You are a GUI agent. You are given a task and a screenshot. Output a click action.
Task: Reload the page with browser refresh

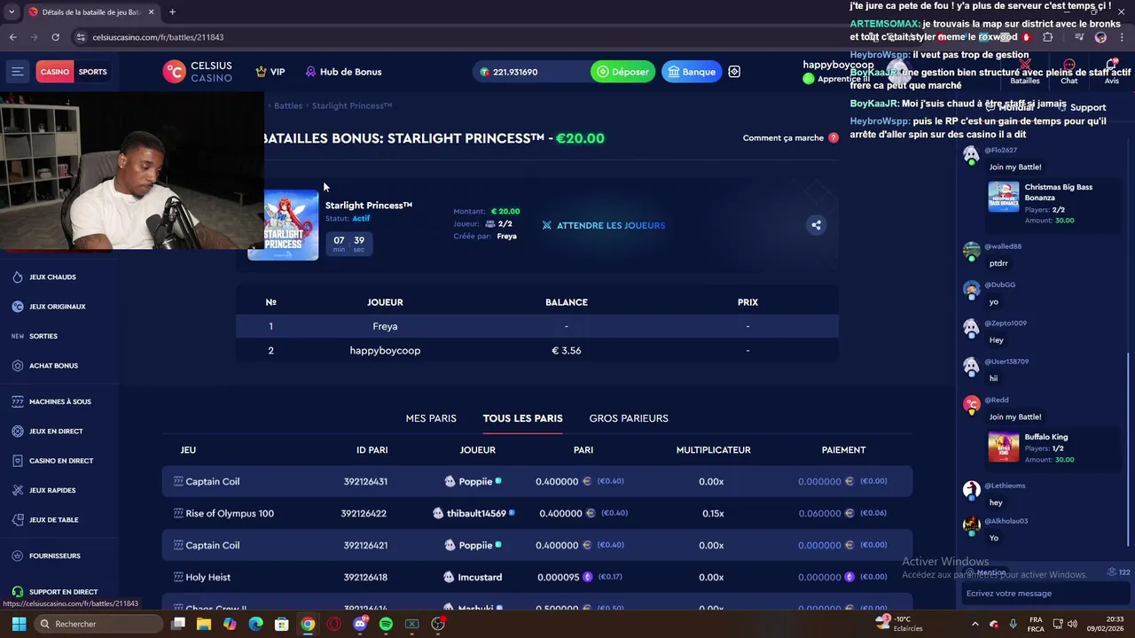tap(56, 37)
